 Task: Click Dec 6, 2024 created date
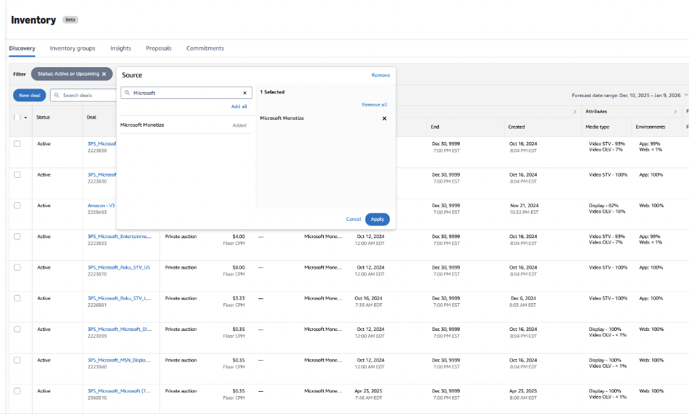523,298
